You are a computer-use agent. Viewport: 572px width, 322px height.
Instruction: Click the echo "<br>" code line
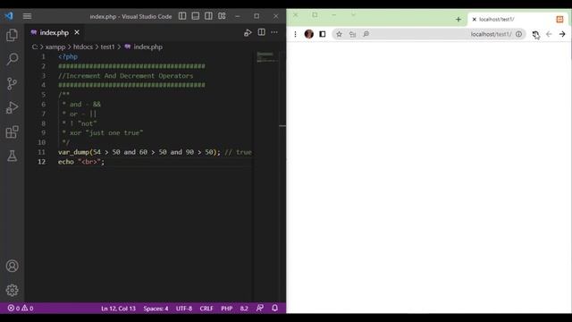(x=81, y=161)
